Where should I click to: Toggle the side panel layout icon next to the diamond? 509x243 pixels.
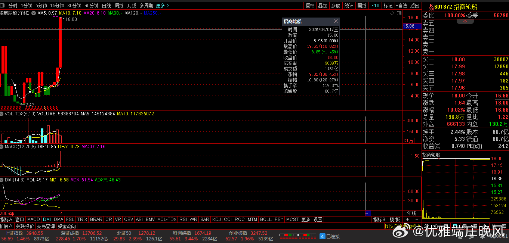click(x=399, y=13)
